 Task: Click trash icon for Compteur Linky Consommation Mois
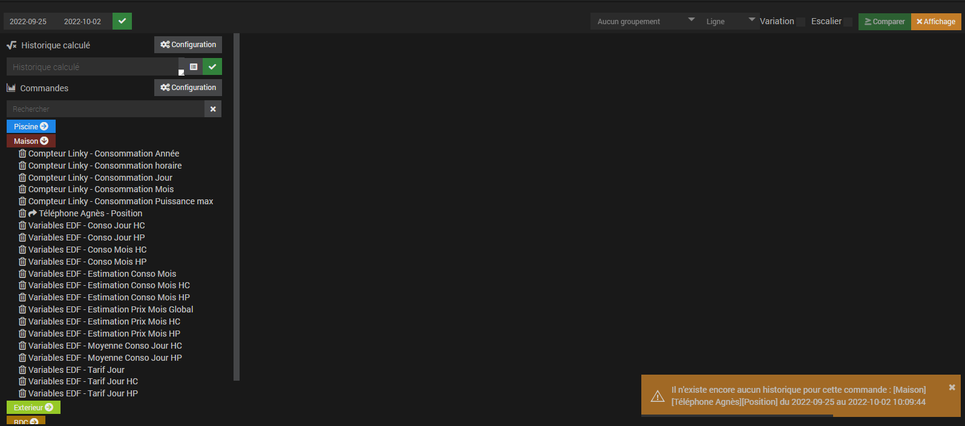point(22,189)
